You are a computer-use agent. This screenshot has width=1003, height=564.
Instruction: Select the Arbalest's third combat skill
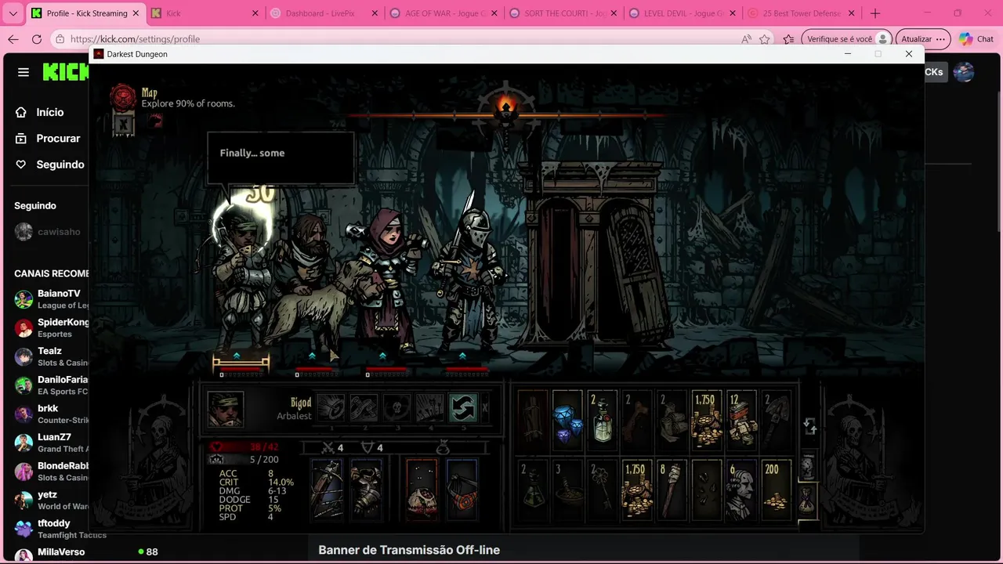pos(396,408)
